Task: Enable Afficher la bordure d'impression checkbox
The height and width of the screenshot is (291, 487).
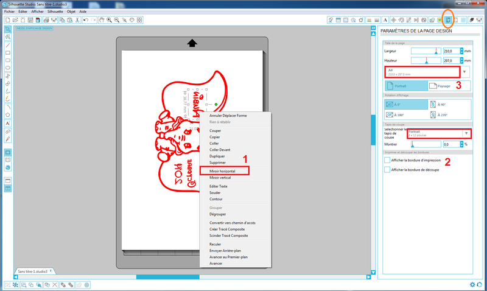Action: (387, 160)
